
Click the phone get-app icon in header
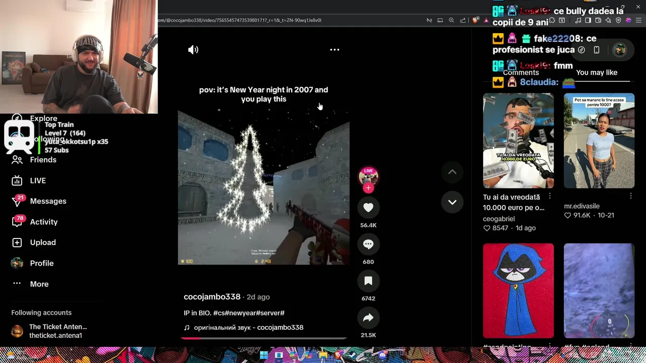597,49
